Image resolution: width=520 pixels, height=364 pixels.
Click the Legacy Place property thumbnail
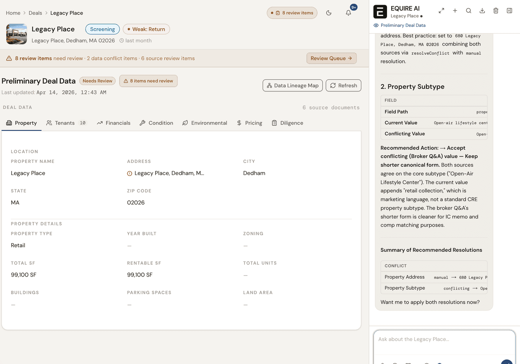click(x=16, y=34)
